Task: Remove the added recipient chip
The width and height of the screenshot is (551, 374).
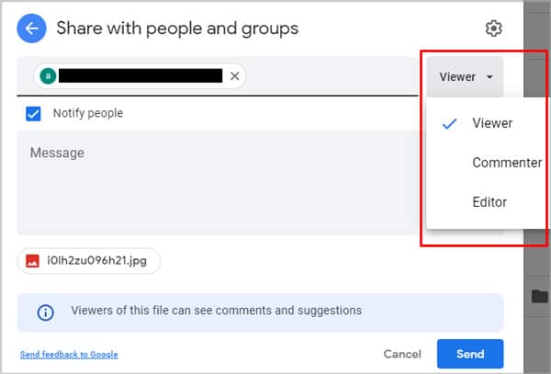Action: (x=235, y=76)
